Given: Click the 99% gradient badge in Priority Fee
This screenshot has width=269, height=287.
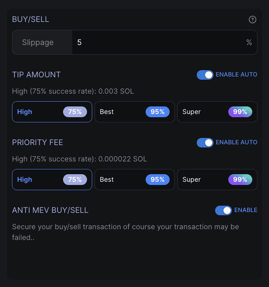Looking at the screenshot, I should coord(240,179).
